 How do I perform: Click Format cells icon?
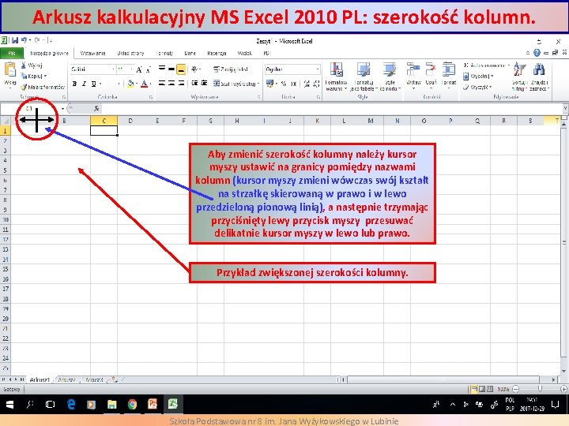coord(449,69)
